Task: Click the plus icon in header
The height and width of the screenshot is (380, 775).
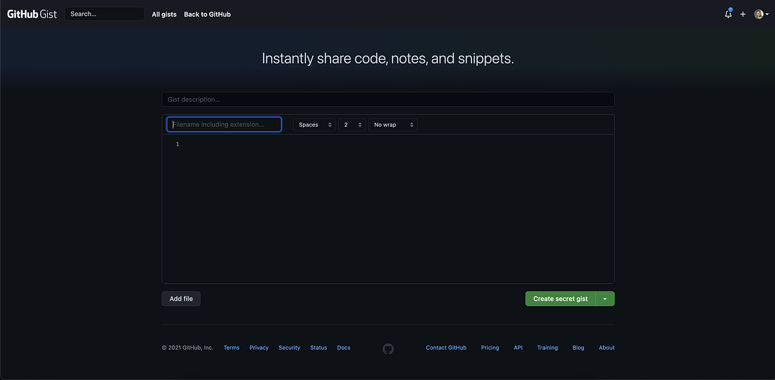Action: [x=743, y=14]
